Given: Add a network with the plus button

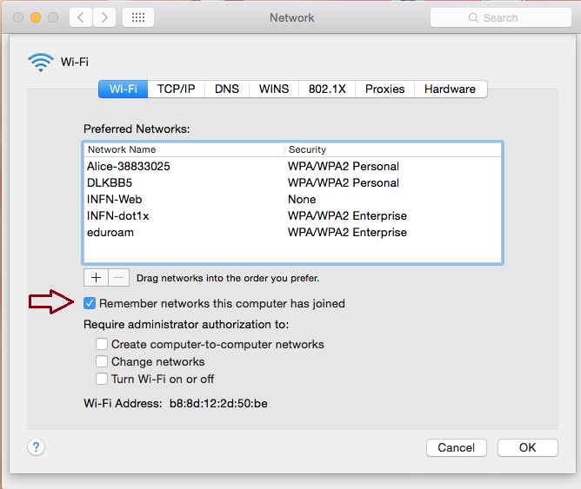Looking at the screenshot, I should click(96, 277).
